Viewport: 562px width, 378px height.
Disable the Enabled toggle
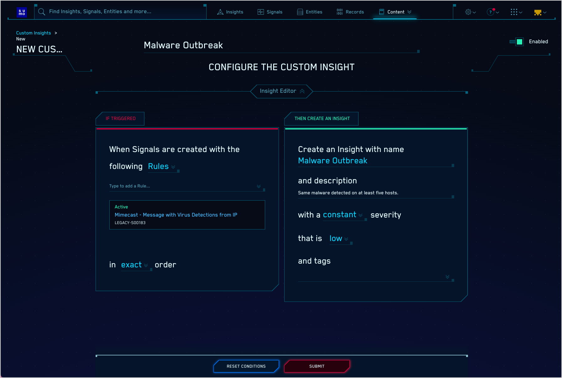coord(517,41)
